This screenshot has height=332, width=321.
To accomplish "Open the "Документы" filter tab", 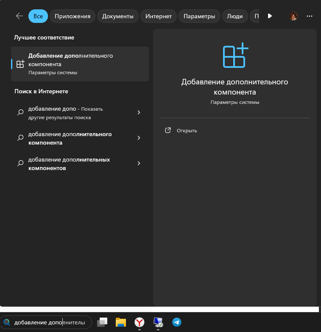I will (x=118, y=16).
